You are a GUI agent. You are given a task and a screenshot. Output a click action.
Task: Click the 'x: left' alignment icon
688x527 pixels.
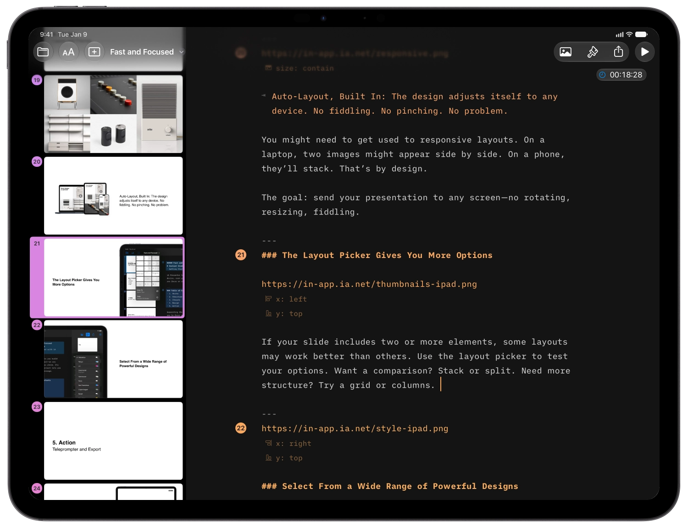tap(268, 299)
